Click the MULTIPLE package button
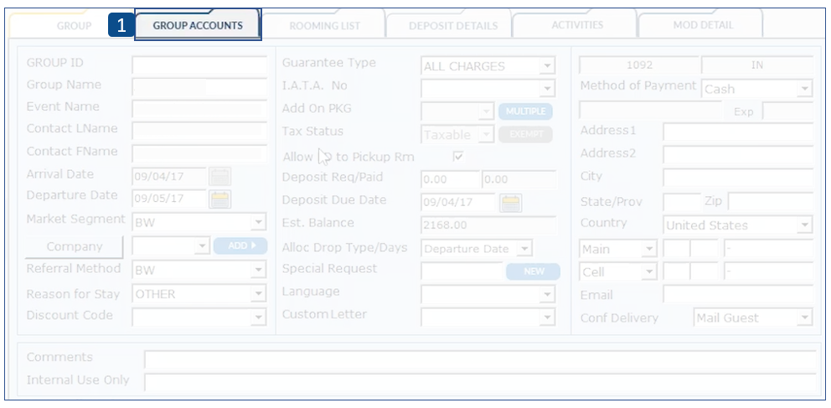The width and height of the screenshot is (831, 408). (x=525, y=111)
